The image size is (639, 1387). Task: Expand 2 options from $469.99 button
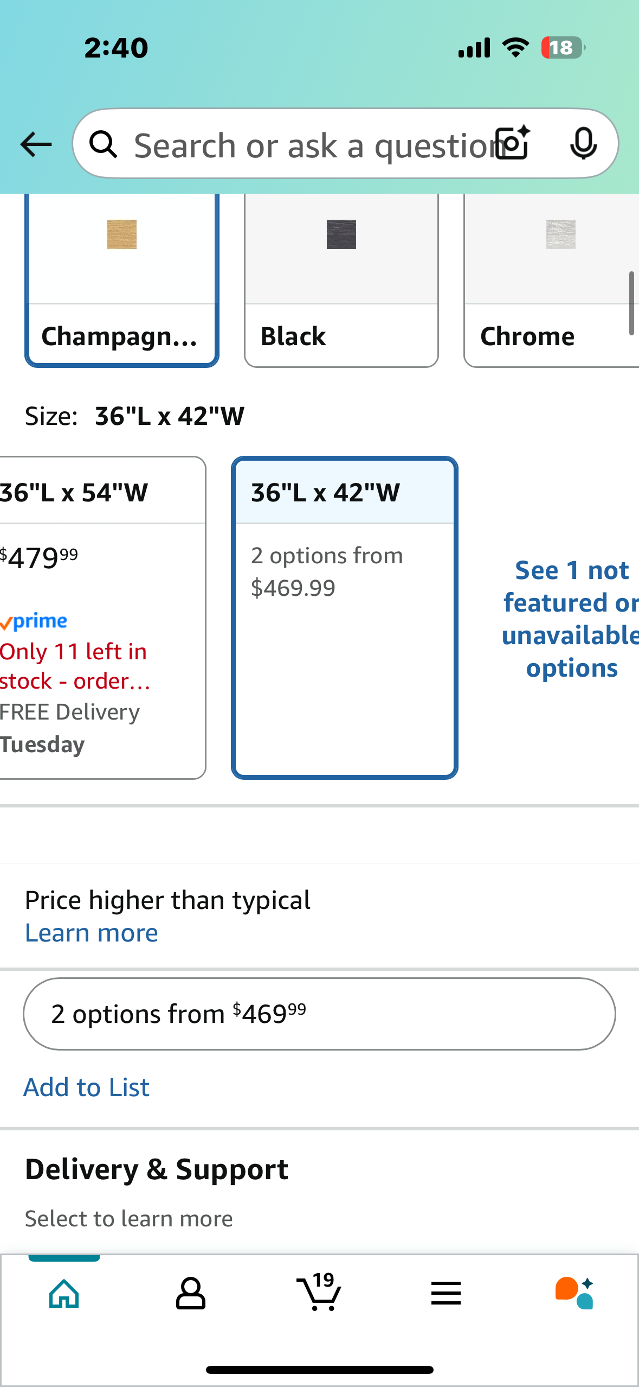(x=319, y=1014)
